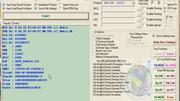Viewport: 180px width, 101px height.
Task: Toggle CNT Auto checkbox
Action: click(165, 8)
